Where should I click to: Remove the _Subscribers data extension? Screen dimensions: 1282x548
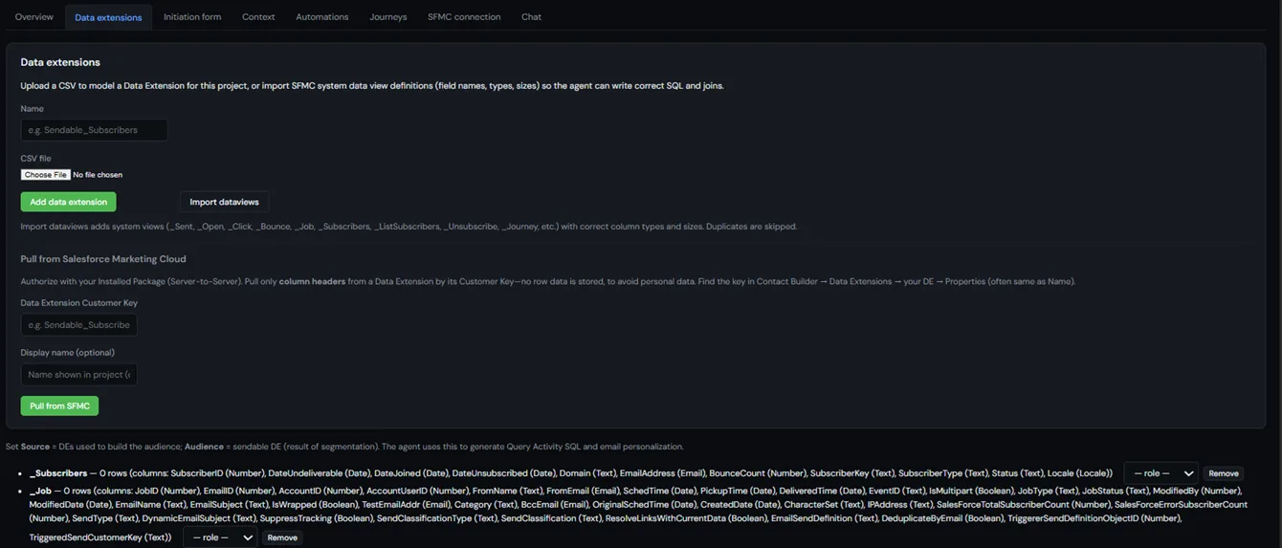1224,473
